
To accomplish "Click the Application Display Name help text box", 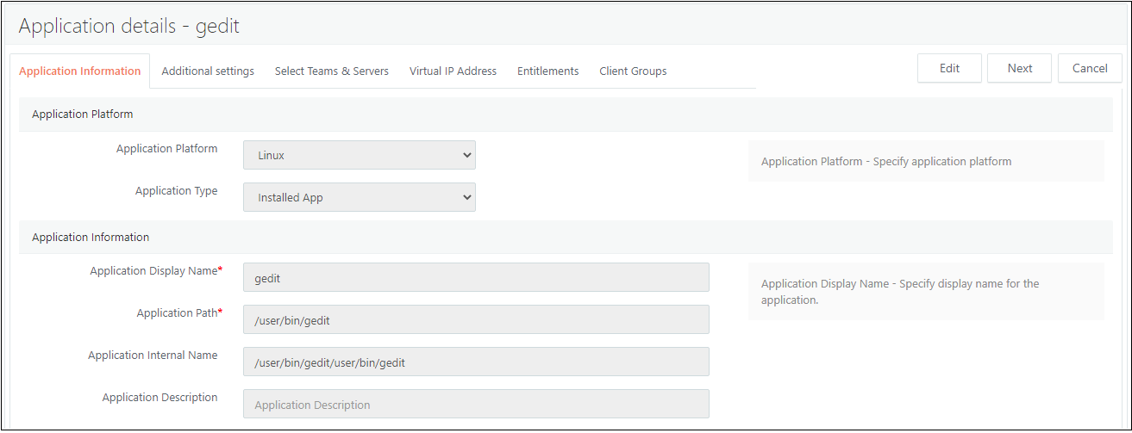I will click(925, 292).
